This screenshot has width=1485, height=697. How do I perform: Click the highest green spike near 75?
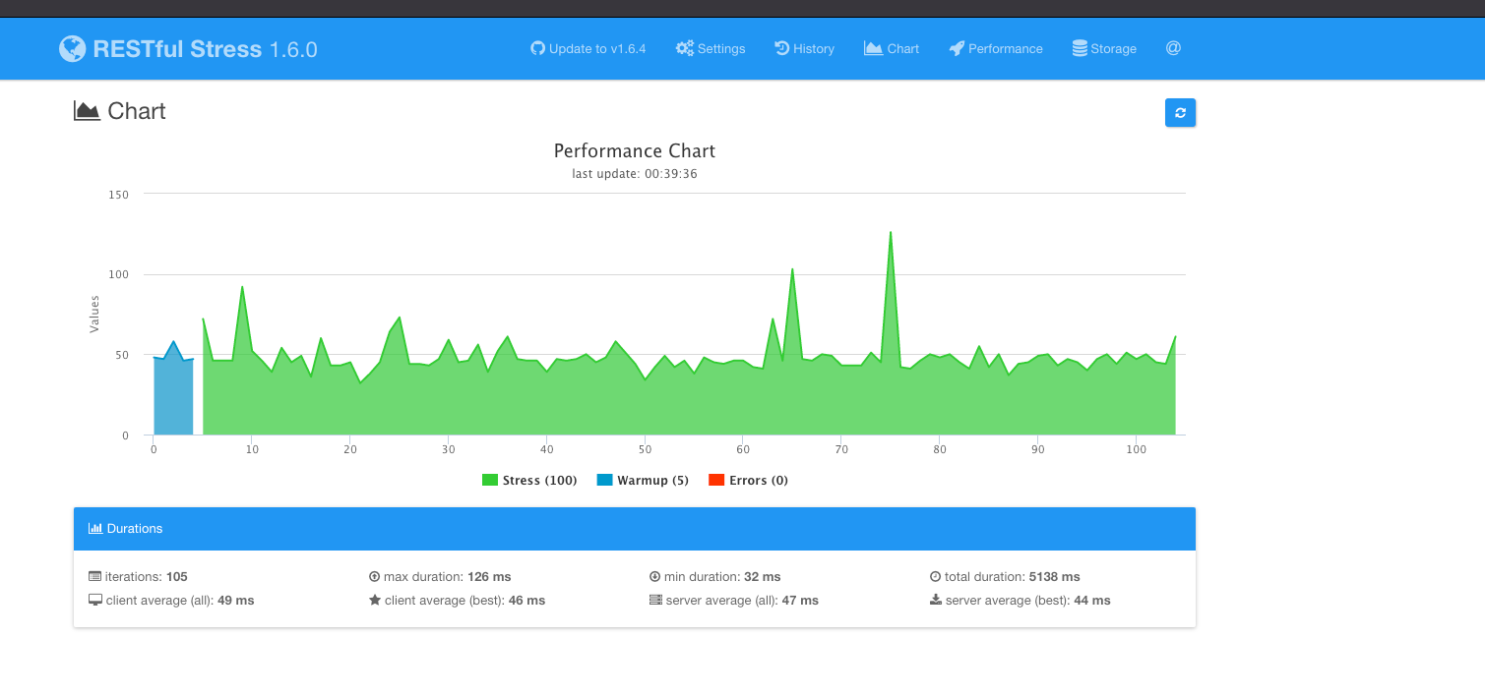coord(891,233)
